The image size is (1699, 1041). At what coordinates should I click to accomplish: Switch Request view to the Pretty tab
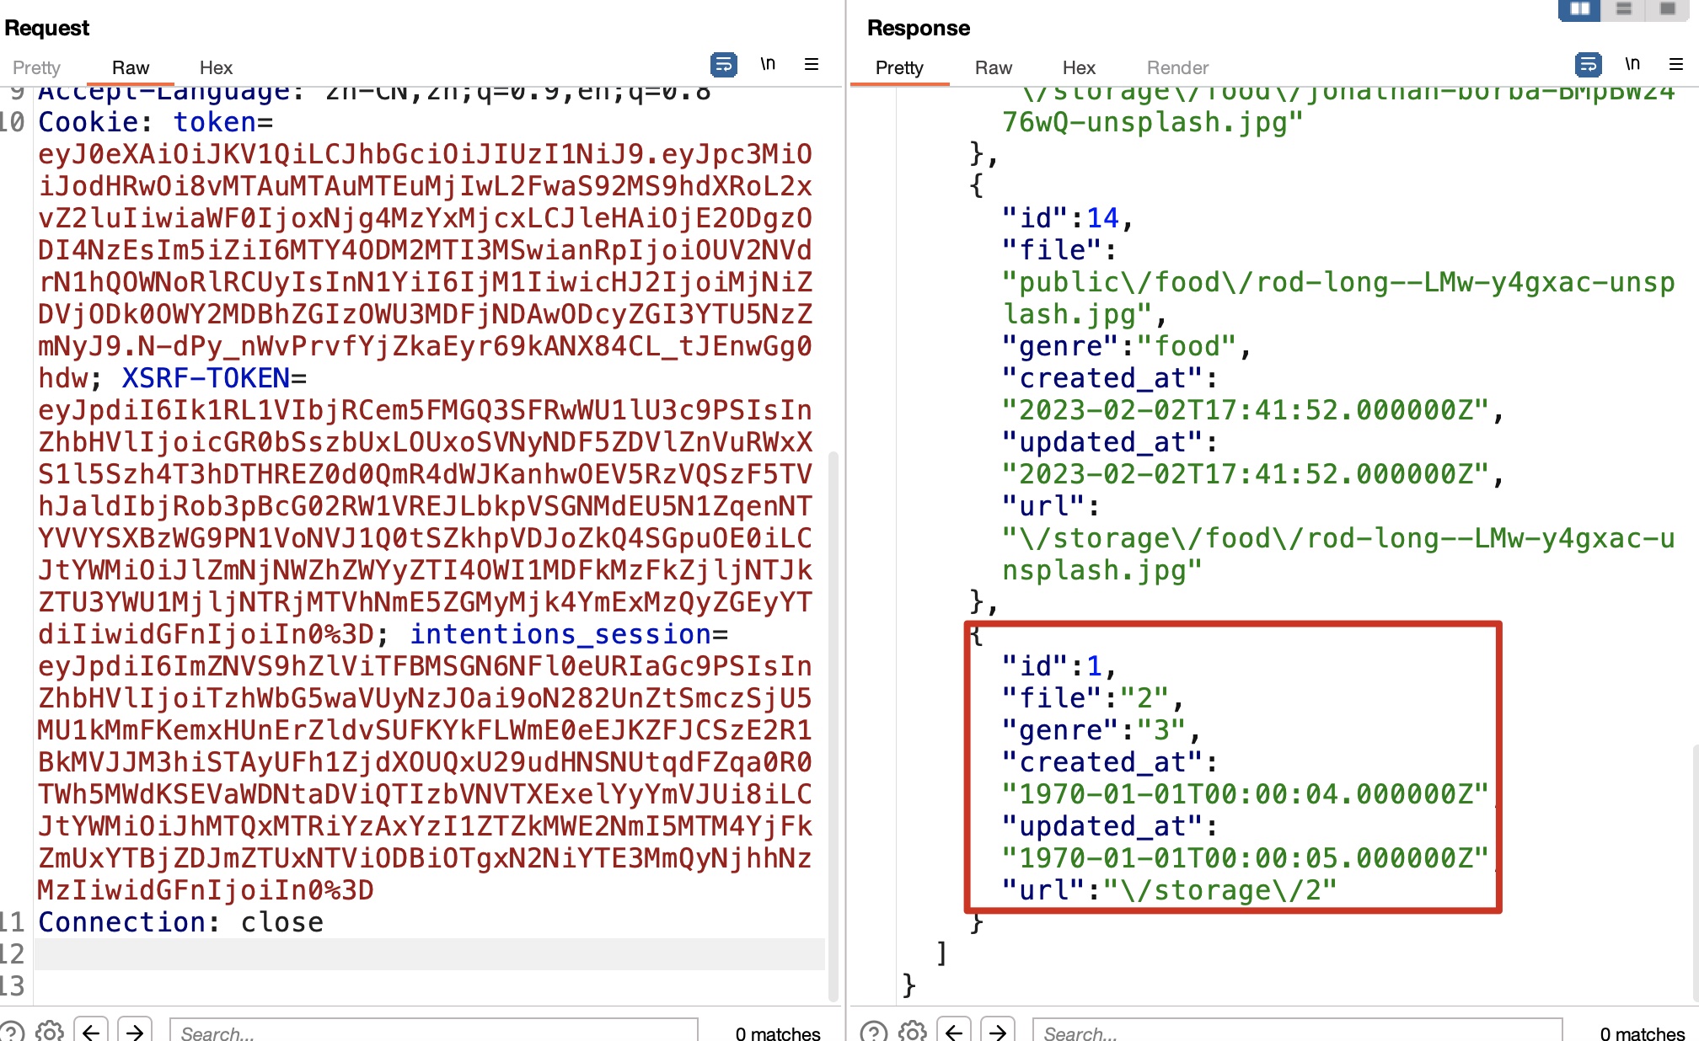pyautogui.click(x=36, y=67)
